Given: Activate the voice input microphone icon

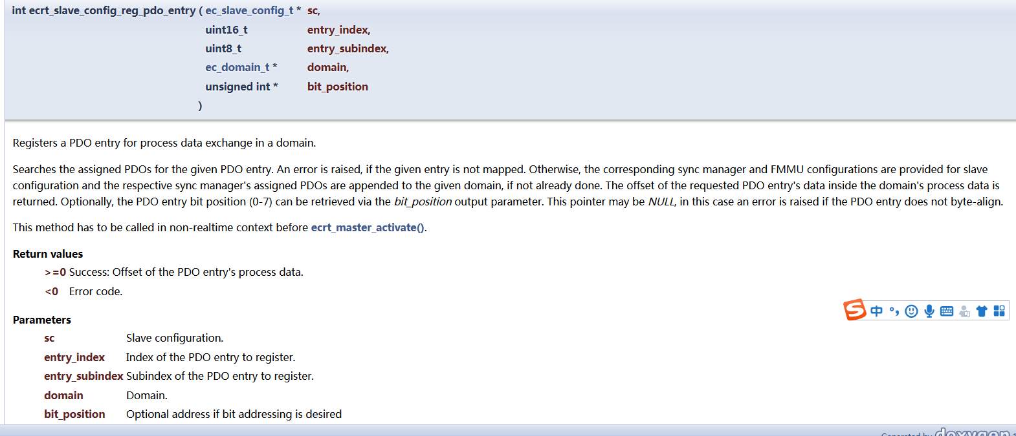Looking at the screenshot, I should click(929, 310).
